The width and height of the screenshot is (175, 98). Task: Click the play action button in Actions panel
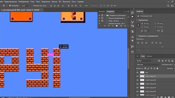[x=113, y=26]
